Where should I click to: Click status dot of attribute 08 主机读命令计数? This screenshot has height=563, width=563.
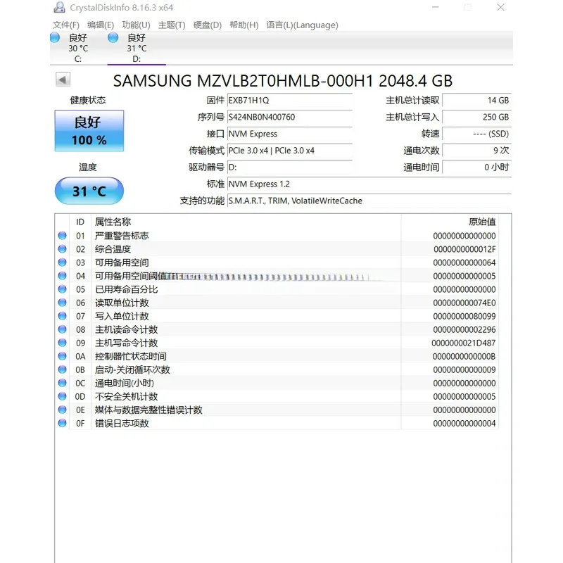tap(62, 329)
